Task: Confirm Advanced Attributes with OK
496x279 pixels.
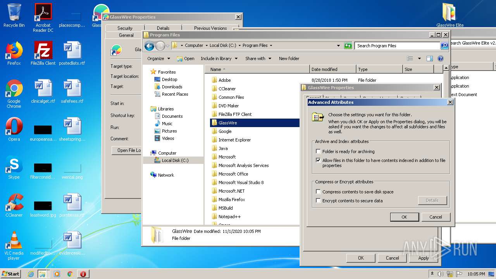Action: [x=404, y=217]
